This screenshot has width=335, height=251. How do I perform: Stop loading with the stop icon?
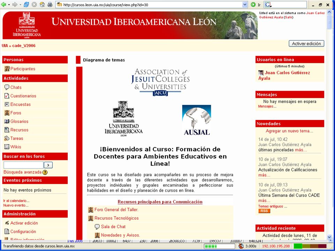[34, 4]
